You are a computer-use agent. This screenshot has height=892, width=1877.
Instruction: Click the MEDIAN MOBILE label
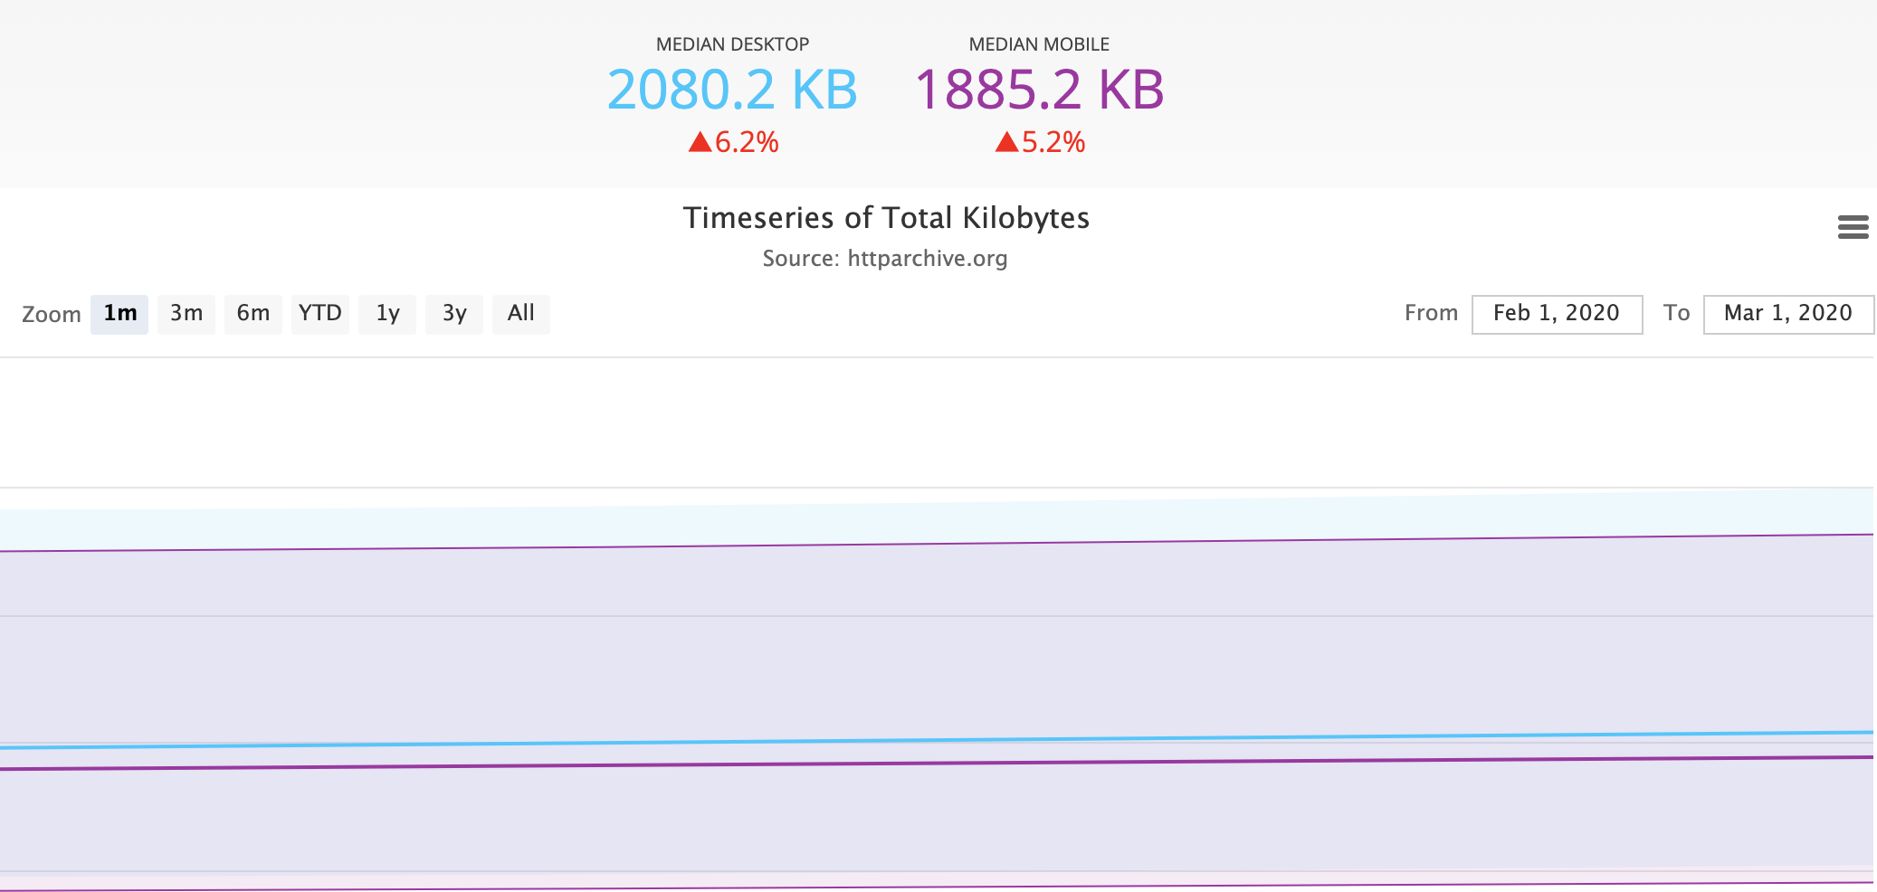point(1038,43)
